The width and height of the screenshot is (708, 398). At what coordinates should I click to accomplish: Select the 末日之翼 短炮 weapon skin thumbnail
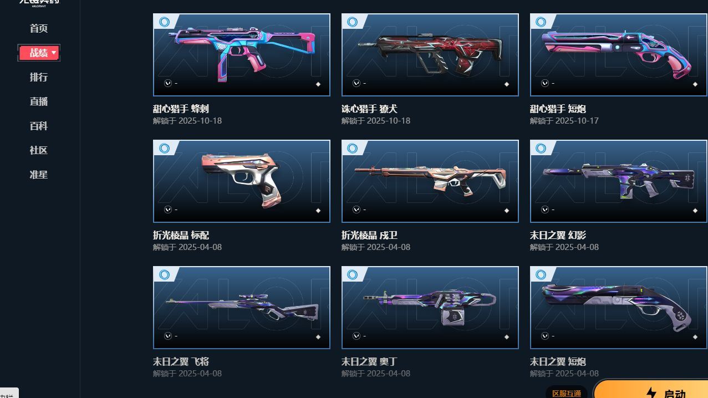coord(619,308)
